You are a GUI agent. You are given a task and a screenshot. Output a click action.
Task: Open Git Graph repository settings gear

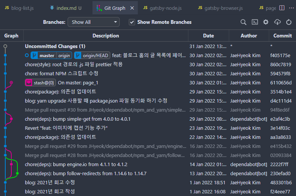click(266, 22)
